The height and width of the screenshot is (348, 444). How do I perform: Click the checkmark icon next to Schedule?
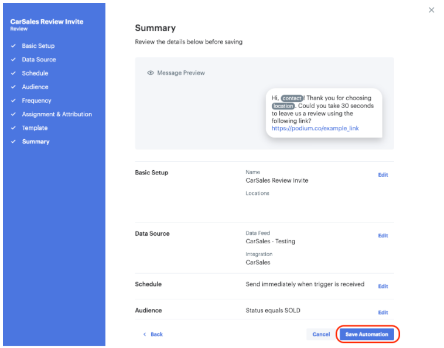click(13, 74)
